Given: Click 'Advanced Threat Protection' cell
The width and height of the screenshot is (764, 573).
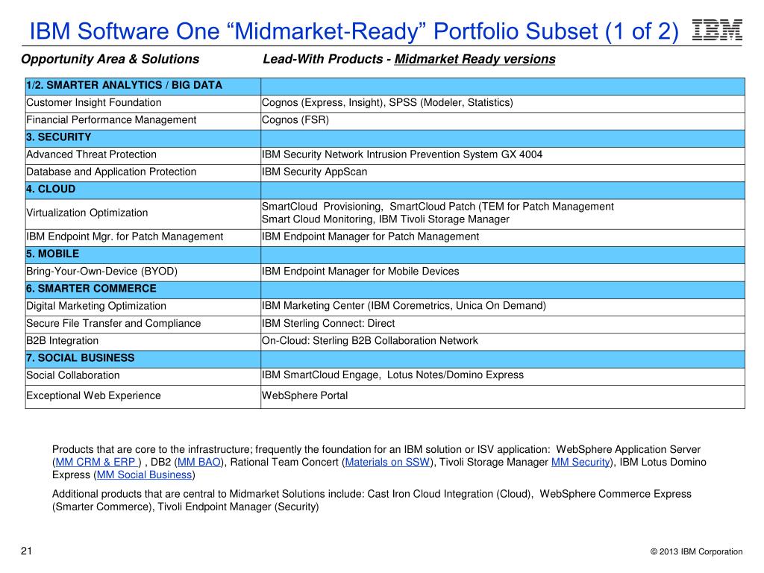Looking at the screenshot, I should point(143,156).
